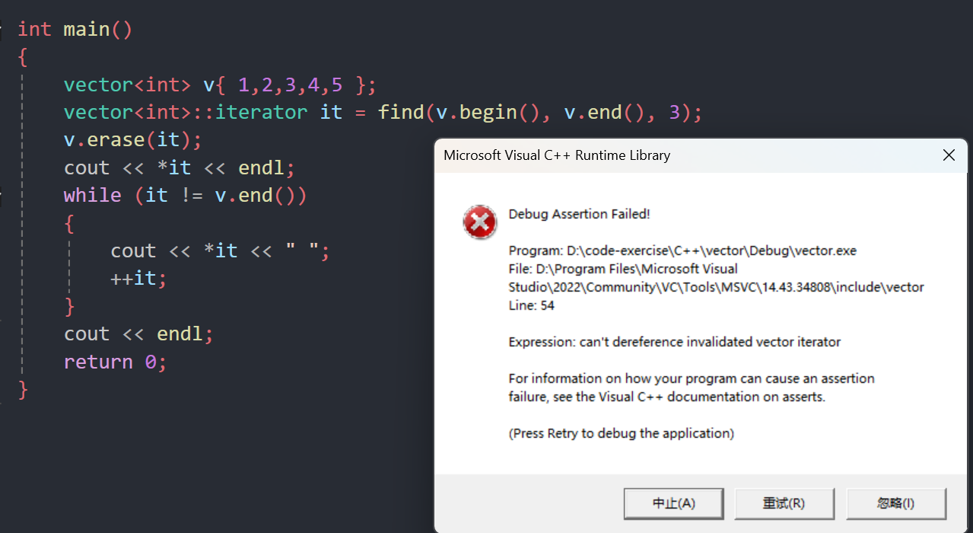Screen dimensions: 973x533
Task: Click the "++it;" code line
Action: 138,279
